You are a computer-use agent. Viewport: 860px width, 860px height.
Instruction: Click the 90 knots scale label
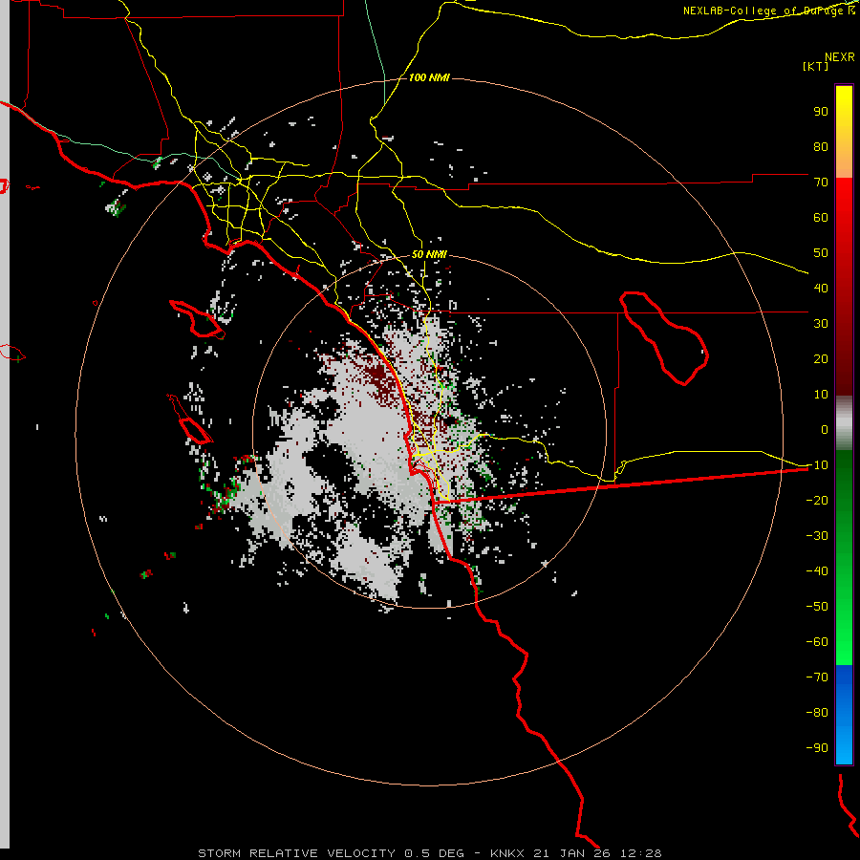(x=821, y=112)
